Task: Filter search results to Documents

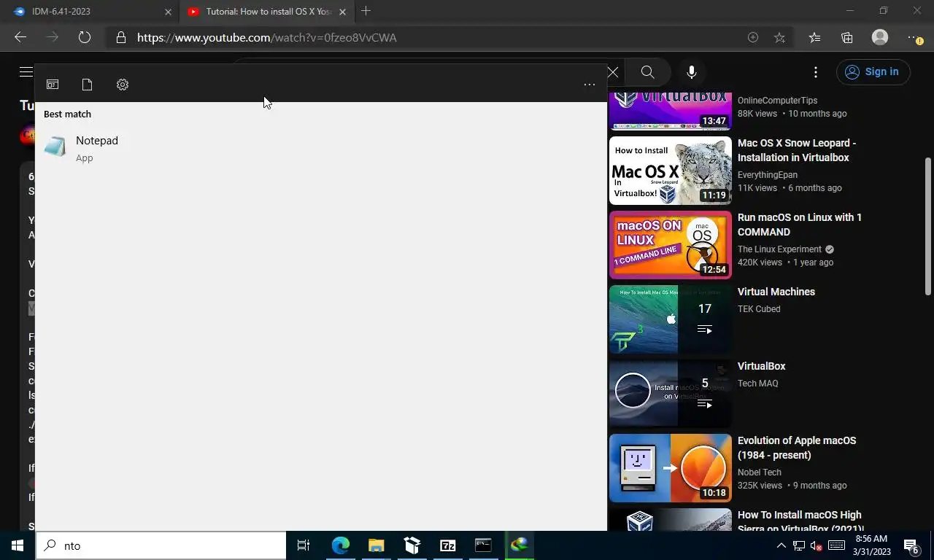Action: coord(87,85)
